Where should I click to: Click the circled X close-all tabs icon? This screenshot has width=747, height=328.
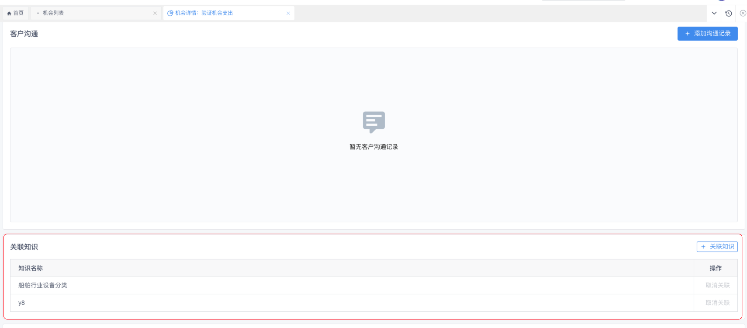click(x=743, y=13)
